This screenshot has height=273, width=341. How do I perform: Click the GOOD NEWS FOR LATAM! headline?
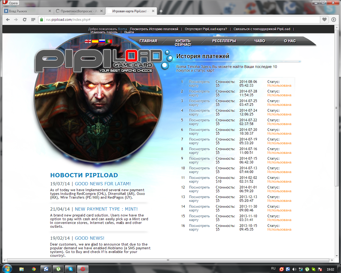[103, 184]
